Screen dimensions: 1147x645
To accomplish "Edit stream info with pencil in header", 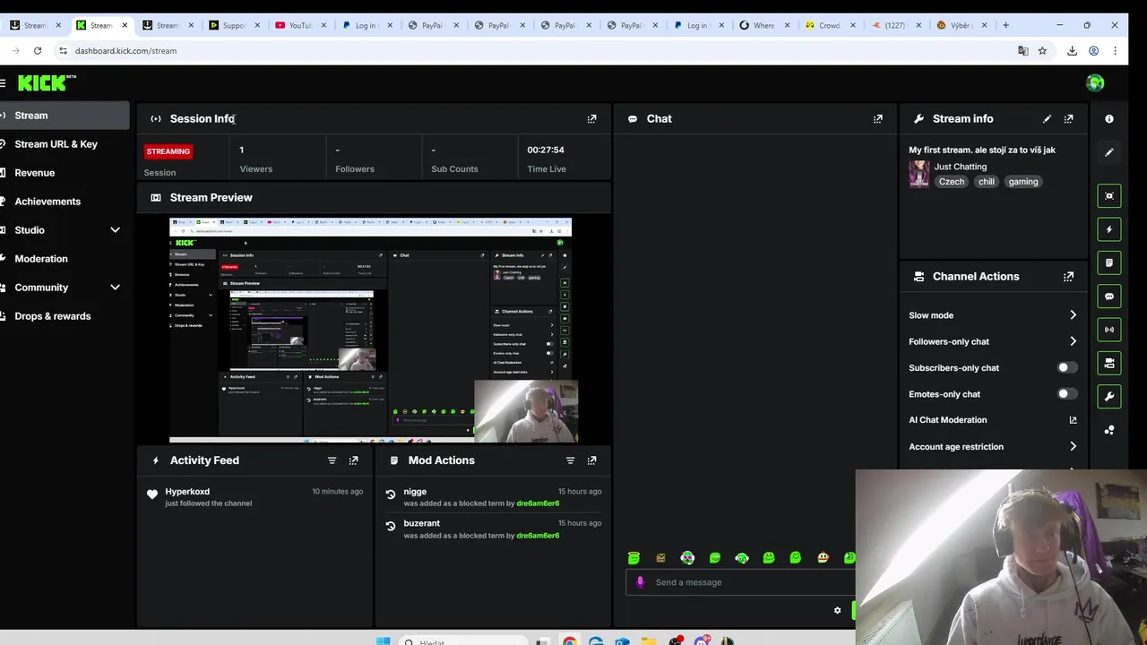I will 1047,118.
